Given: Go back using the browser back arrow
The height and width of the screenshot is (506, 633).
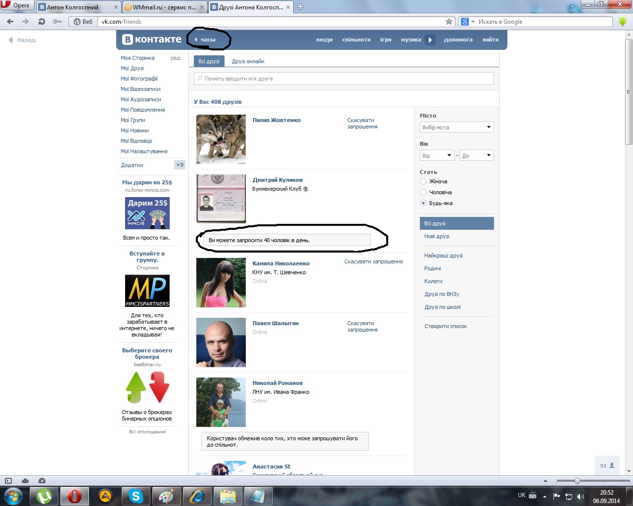Looking at the screenshot, I should tap(10, 22).
